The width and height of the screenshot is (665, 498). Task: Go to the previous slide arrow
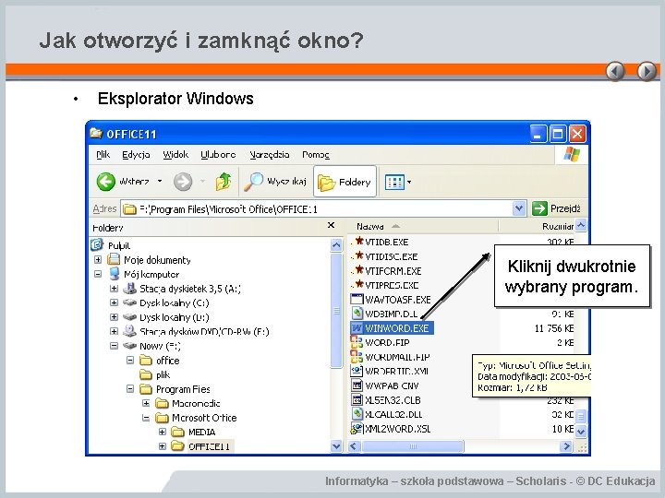pyautogui.click(x=615, y=71)
